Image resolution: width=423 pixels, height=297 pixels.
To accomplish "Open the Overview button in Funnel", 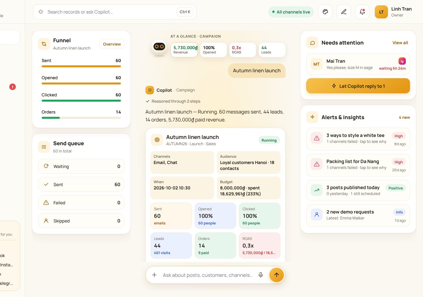I will [112, 44].
